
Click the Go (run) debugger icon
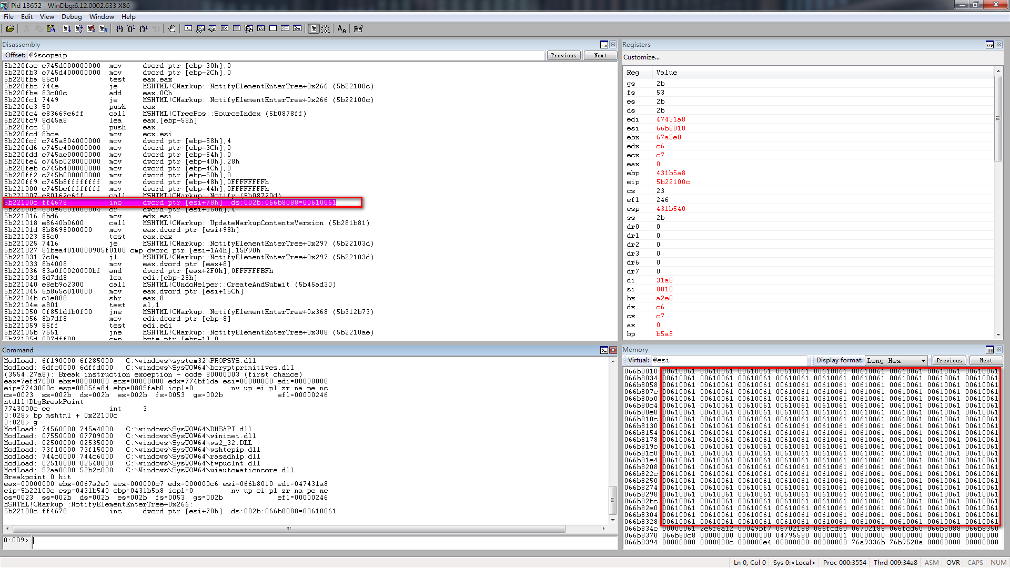tap(67, 29)
